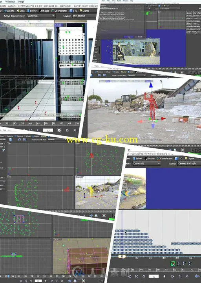
Task: Step back one frame in server-room window
Action: click(x=38, y=130)
